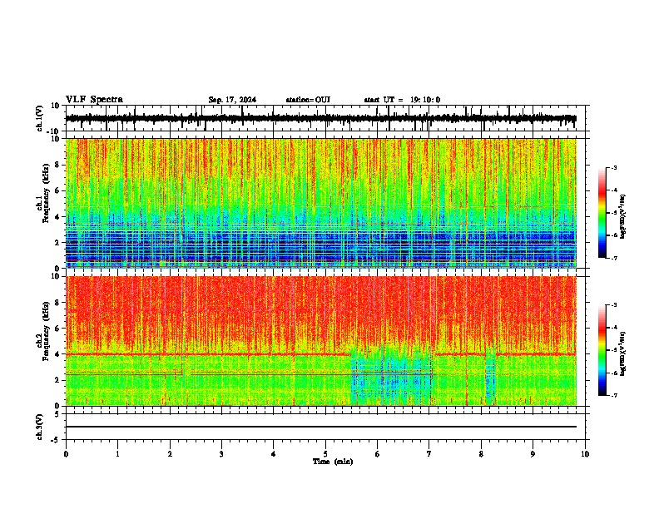659x509 pixels.
Task: Click the ch.3 flat line trace panel
Action: coord(325,427)
